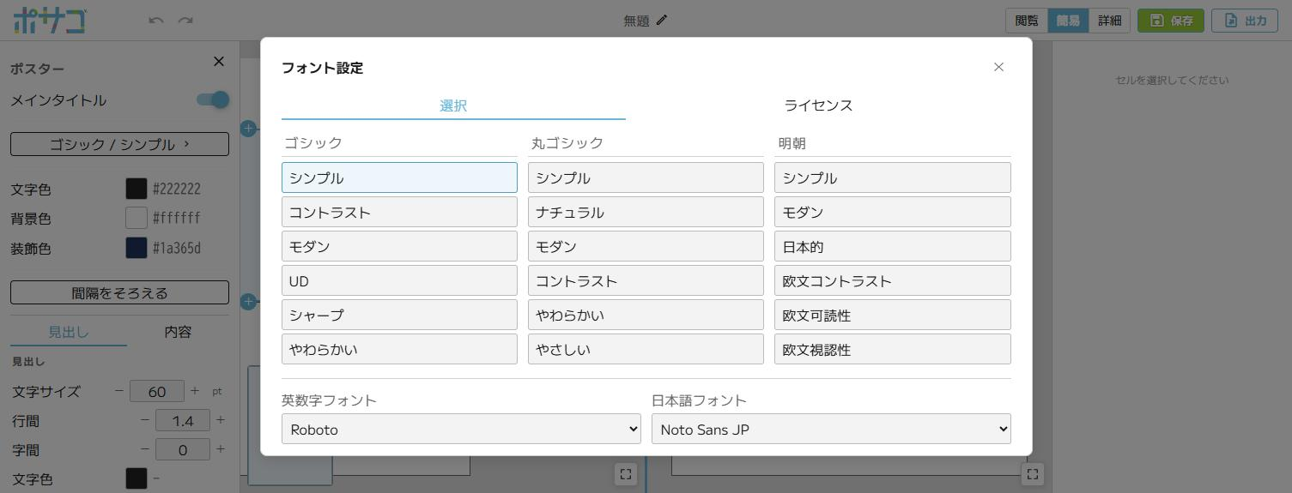This screenshot has width=1292, height=493.
Task: Select 丸ゴシック モダン font option
Action: (646, 246)
